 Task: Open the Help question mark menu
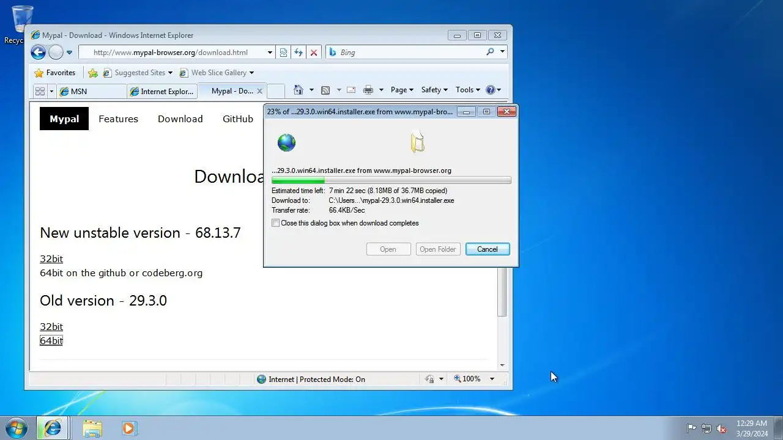[x=493, y=90]
